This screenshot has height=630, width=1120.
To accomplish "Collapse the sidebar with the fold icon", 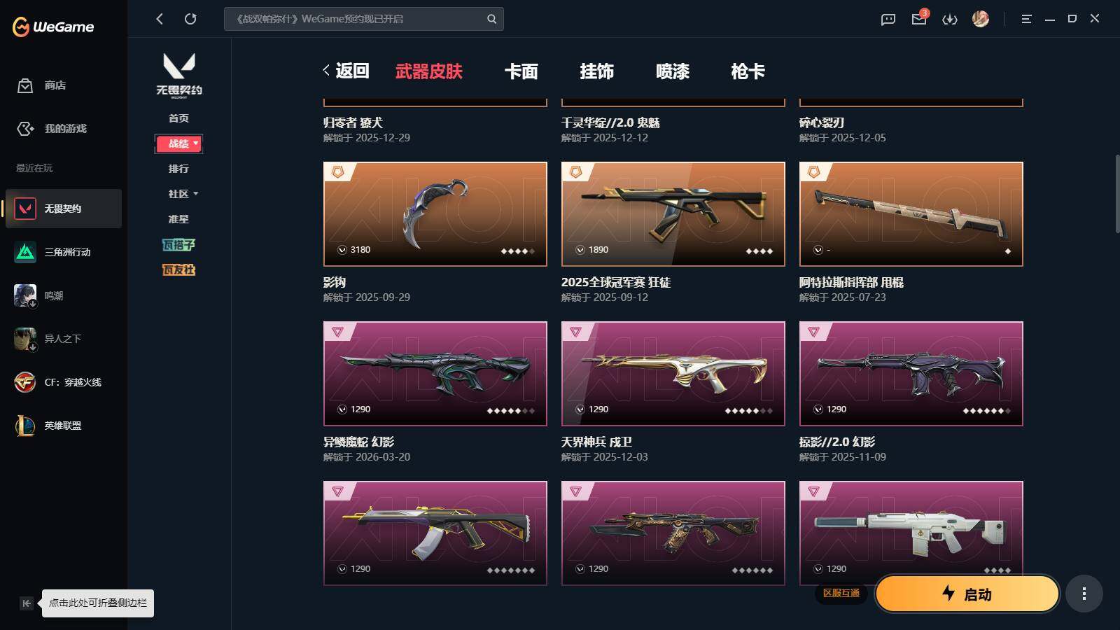I will pyautogui.click(x=27, y=603).
